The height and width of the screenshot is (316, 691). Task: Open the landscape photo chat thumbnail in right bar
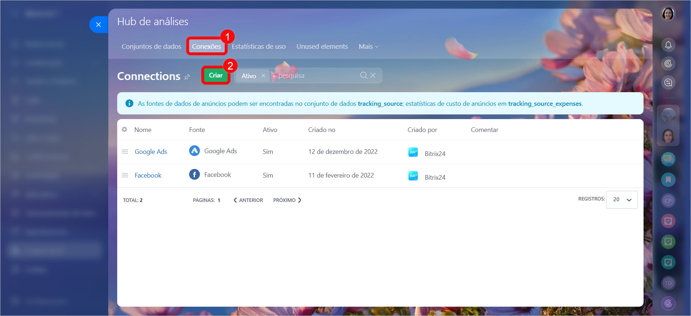(x=668, y=115)
